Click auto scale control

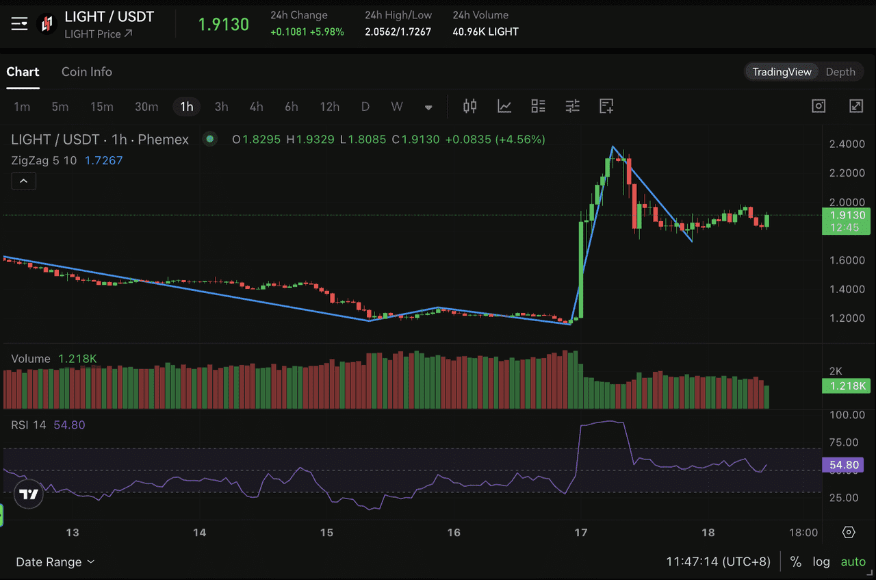click(853, 562)
